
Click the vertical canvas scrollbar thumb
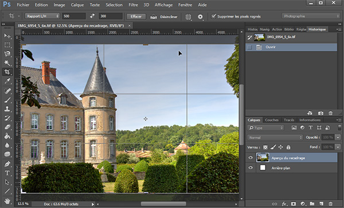point(241,115)
